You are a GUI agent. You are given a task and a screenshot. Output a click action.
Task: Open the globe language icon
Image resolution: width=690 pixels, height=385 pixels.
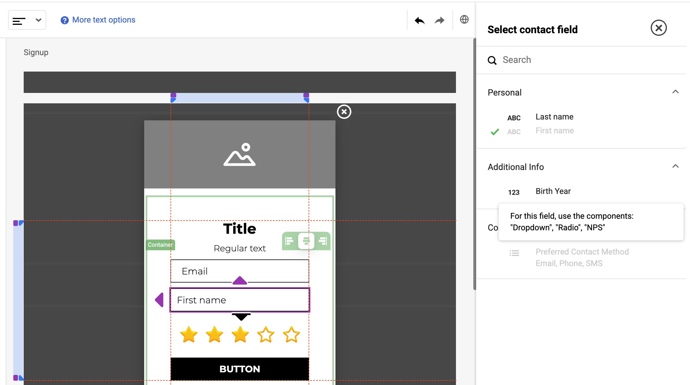464,20
